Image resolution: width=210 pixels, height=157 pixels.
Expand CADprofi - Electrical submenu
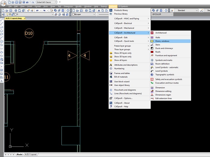click(x=130, y=23)
